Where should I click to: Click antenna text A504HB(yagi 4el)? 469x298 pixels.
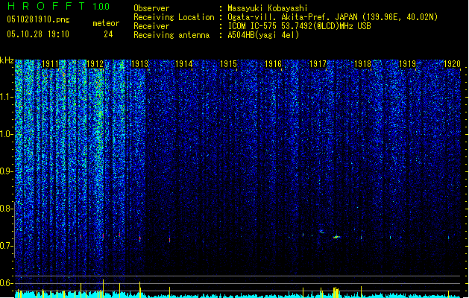click(263, 35)
